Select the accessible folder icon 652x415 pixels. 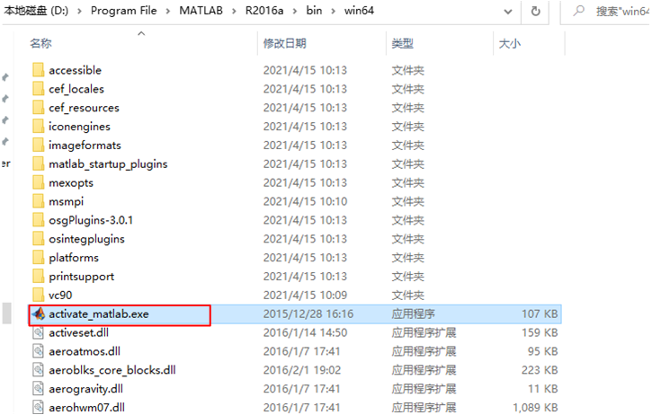(x=38, y=70)
